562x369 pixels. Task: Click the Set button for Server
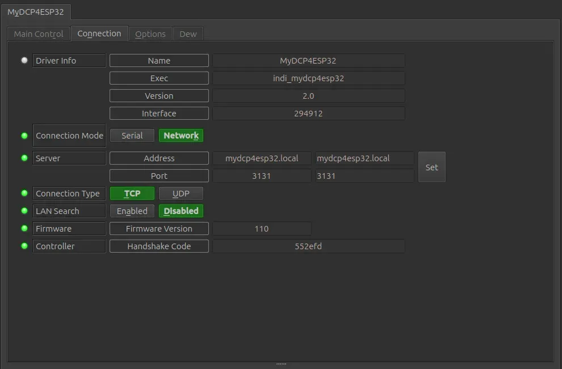pos(432,167)
